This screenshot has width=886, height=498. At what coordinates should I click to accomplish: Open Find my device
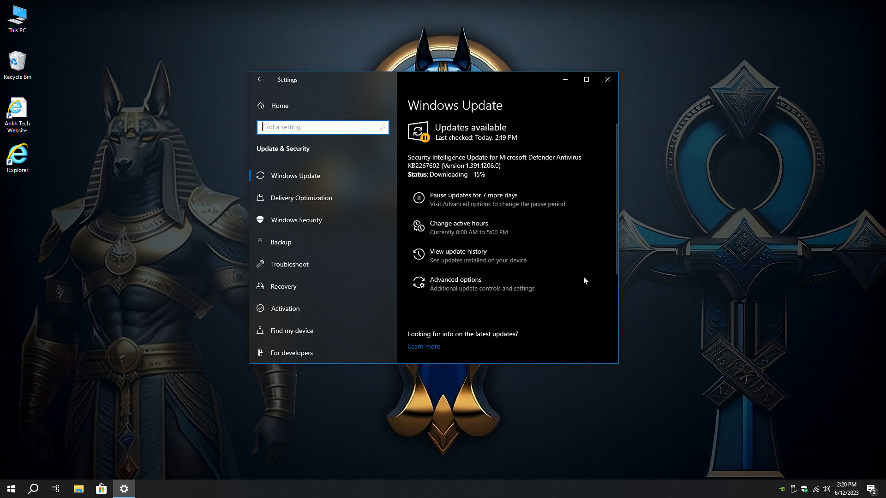point(292,331)
